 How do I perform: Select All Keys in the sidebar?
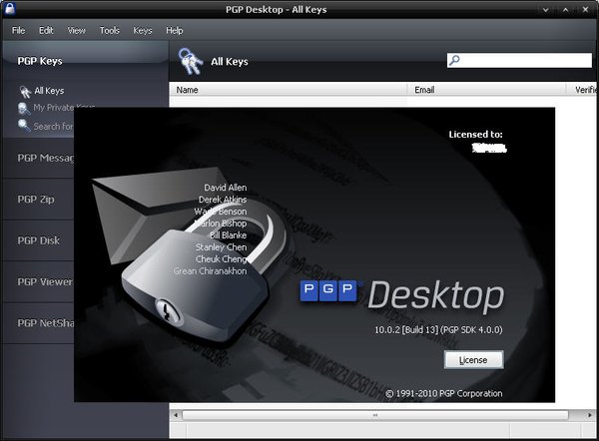pos(49,91)
